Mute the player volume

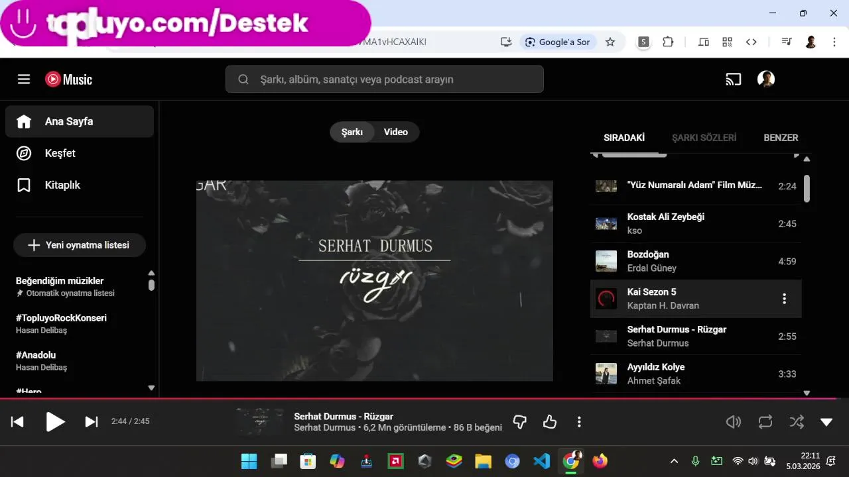click(x=734, y=422)
